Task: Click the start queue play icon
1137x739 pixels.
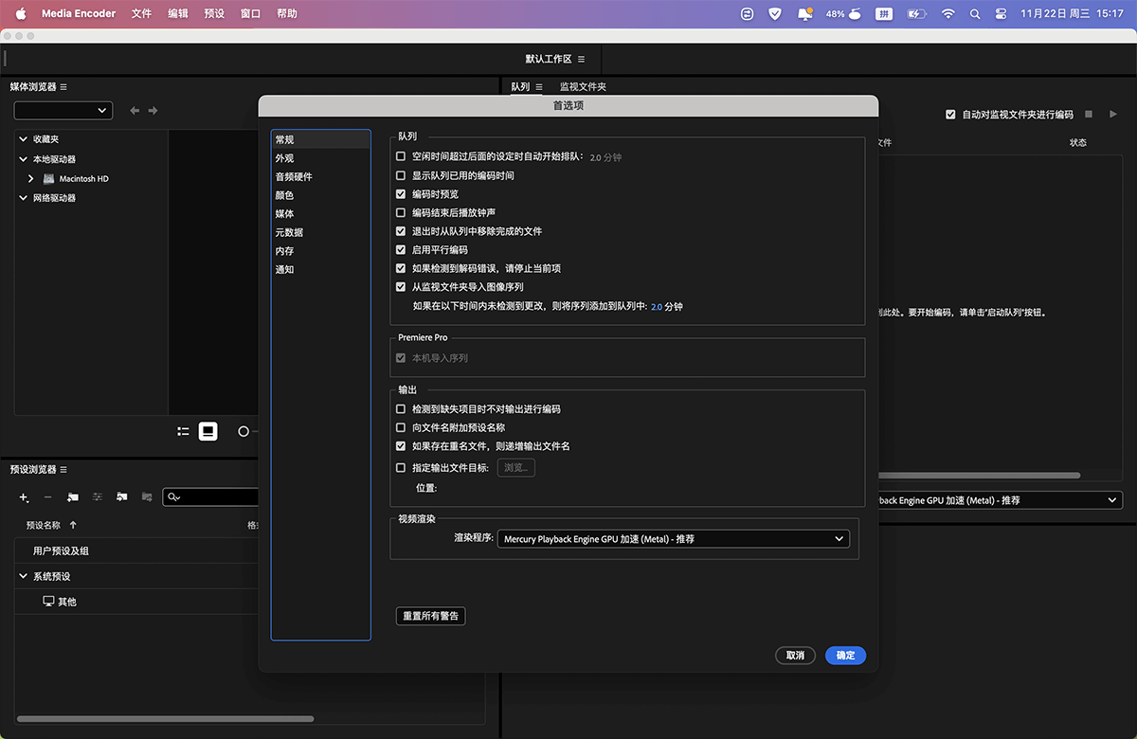Action: (1111, 114)
